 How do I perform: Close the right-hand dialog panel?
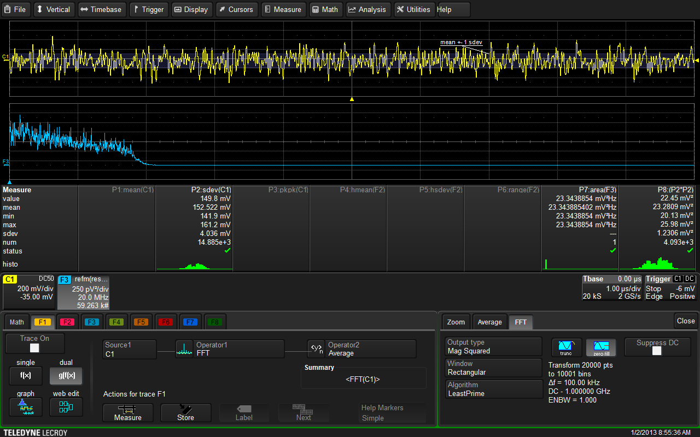(x=685, y=321)
